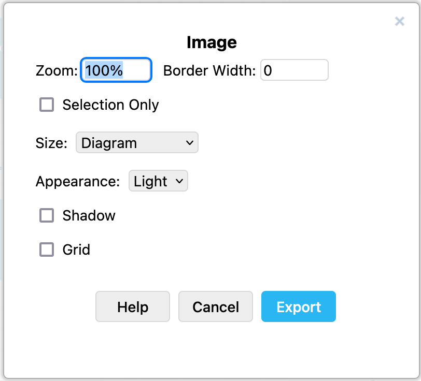This screenshot has height=381, width=421.
Task: Expand the Diagram size selector
Action: [x=137, y=142]
